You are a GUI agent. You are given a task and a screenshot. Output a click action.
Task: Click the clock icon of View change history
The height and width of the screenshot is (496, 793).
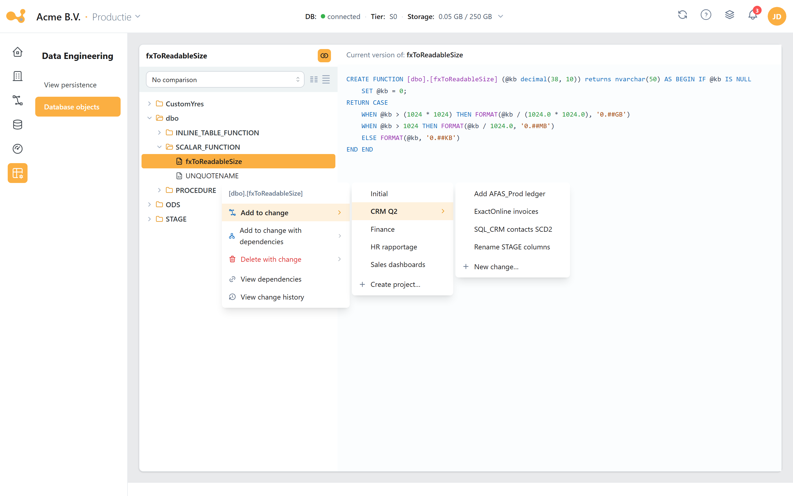(x=232, y=297)
